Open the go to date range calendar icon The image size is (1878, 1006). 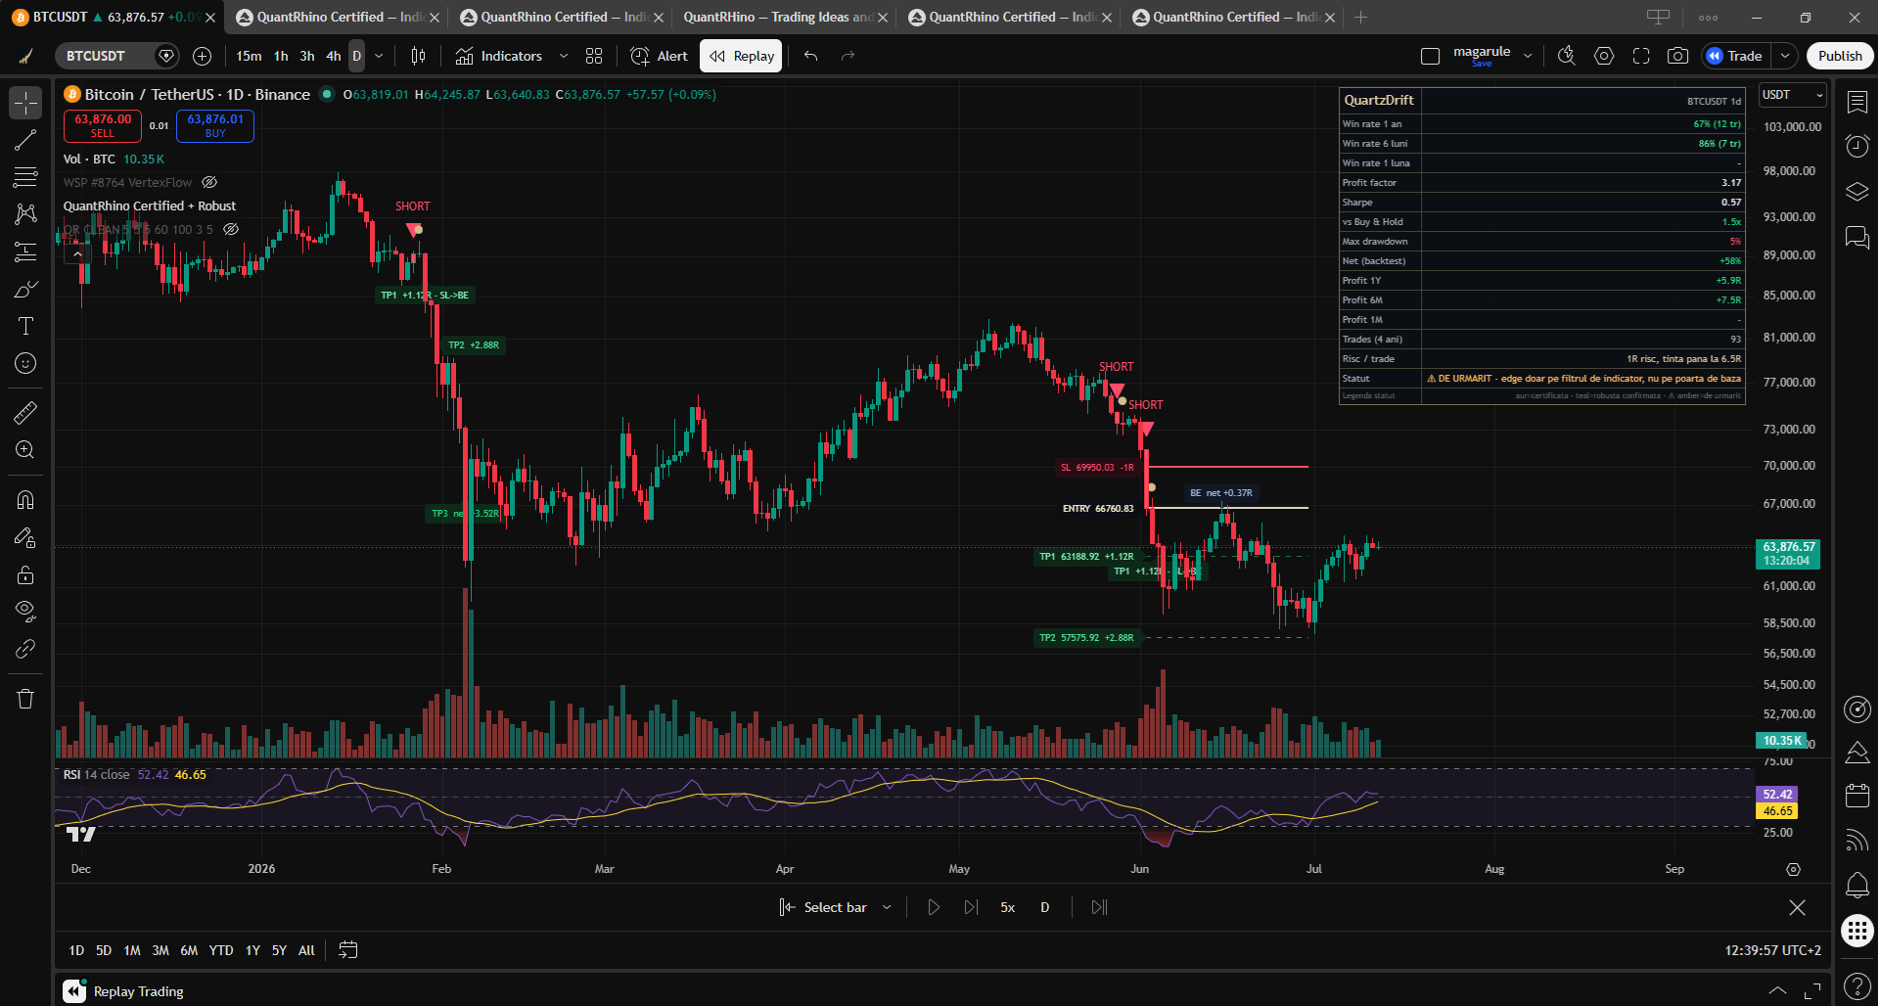point(347,949)
